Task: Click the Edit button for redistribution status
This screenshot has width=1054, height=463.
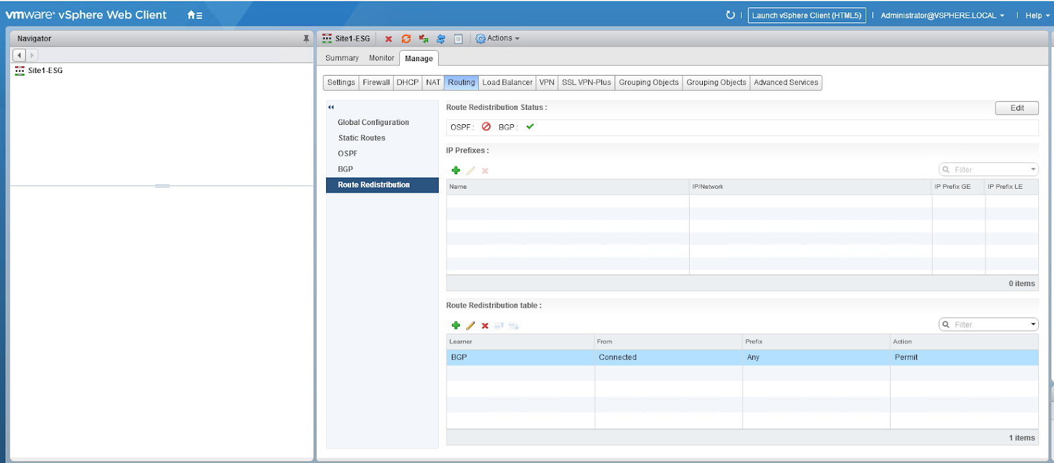Action: [x=1016, y=108]
